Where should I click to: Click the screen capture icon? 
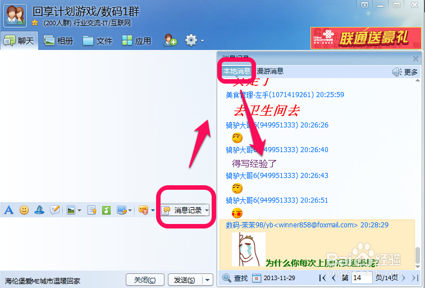(x=122, y=210)
